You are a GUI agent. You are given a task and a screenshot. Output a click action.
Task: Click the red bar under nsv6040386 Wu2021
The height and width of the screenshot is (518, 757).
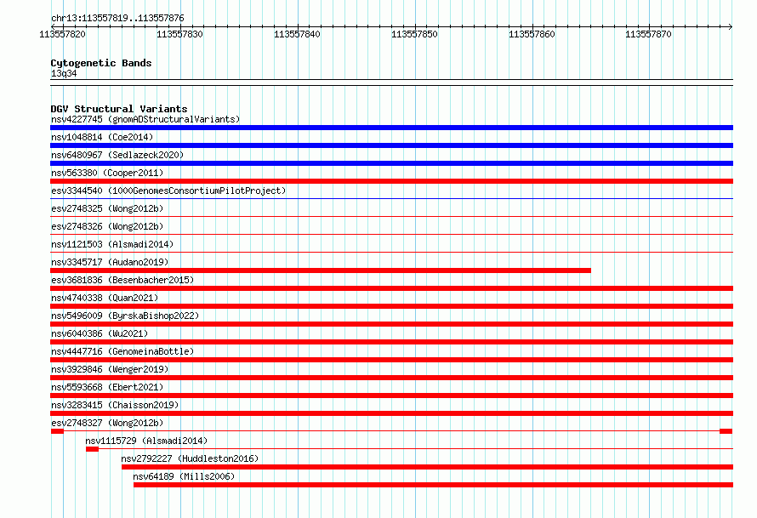(x=391, y=342)
